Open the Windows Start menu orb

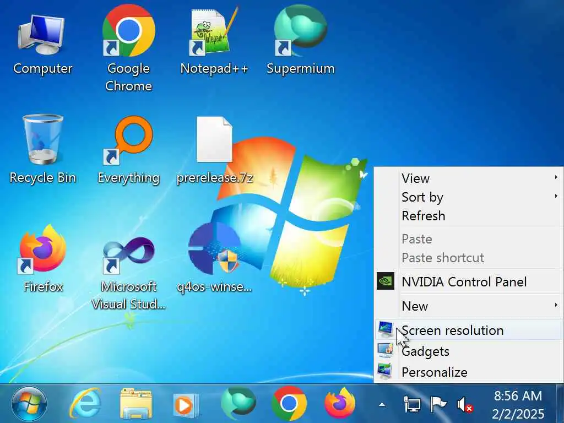(29, 404)
